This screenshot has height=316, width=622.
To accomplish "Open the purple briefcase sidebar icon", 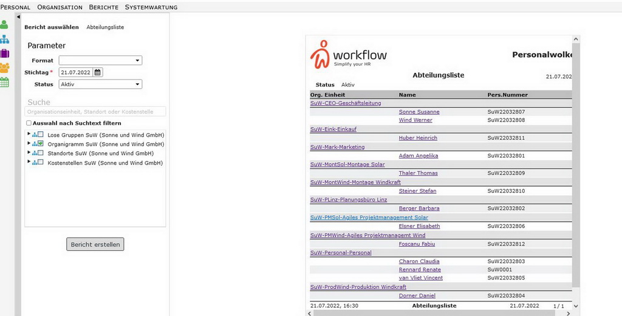I will pyautogui.click(x=4, y=53).
